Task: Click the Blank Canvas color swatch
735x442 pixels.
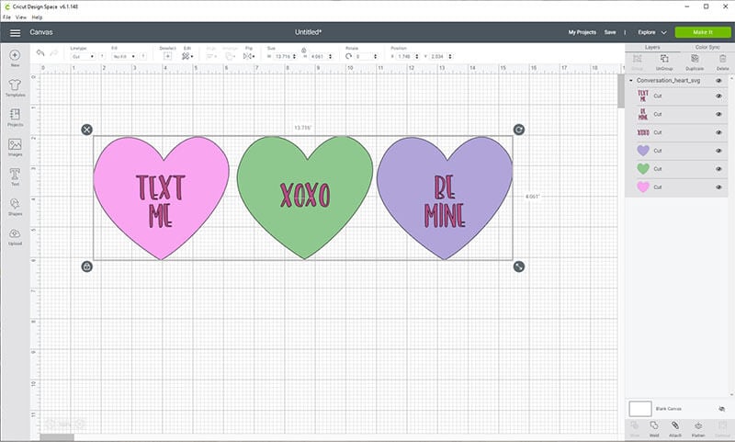Action: 640,407
